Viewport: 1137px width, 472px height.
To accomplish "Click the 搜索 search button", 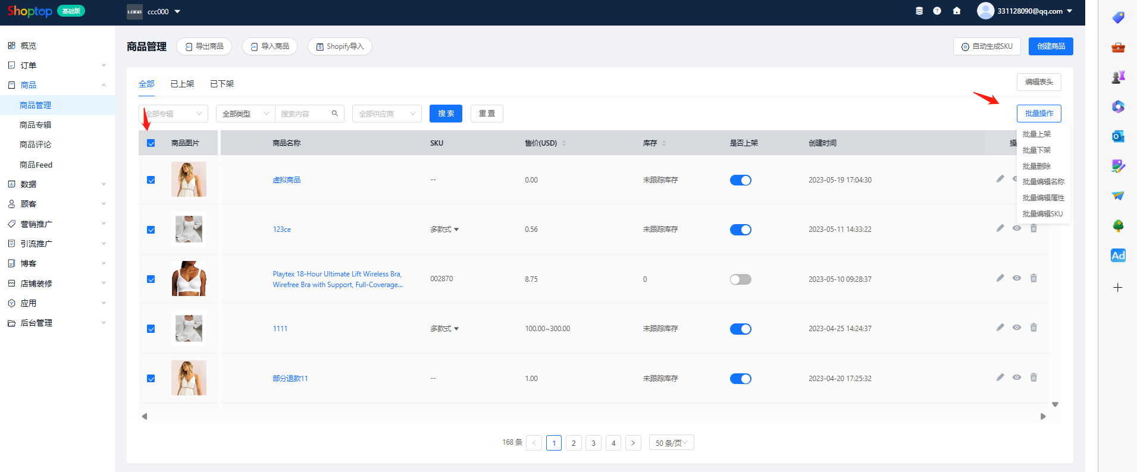I will tap(446, 114).
